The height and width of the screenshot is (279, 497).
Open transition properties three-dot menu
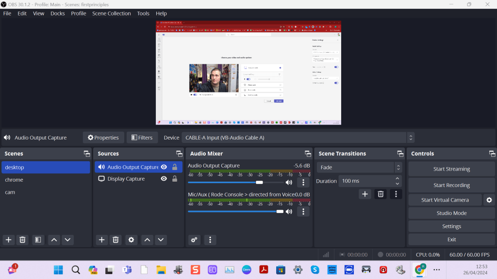(396, 194)
